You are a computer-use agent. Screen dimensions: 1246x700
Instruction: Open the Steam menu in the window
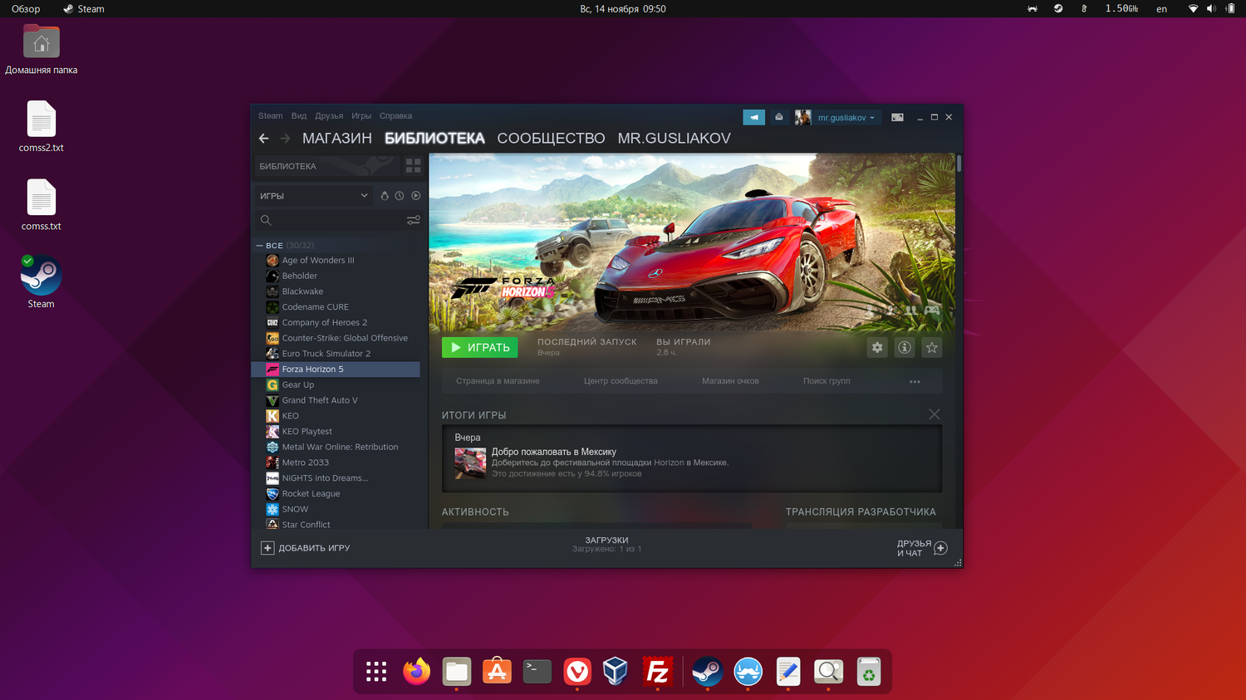pos(270,116)
